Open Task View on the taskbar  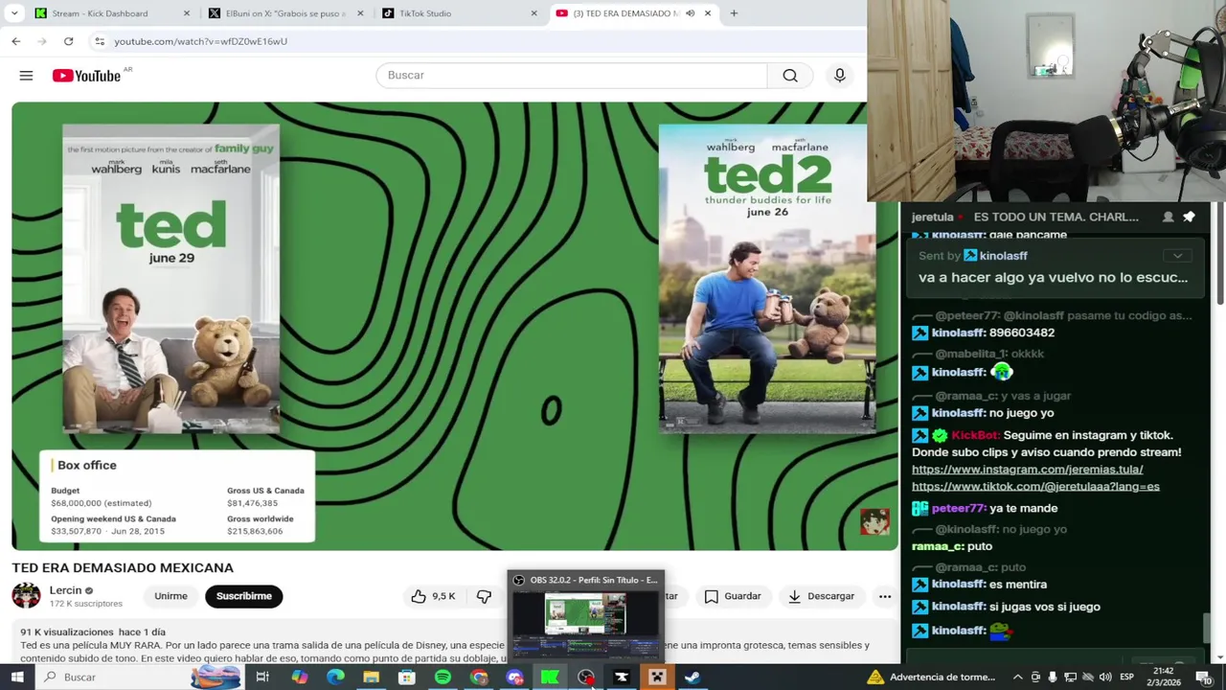[x=261, y=678]
